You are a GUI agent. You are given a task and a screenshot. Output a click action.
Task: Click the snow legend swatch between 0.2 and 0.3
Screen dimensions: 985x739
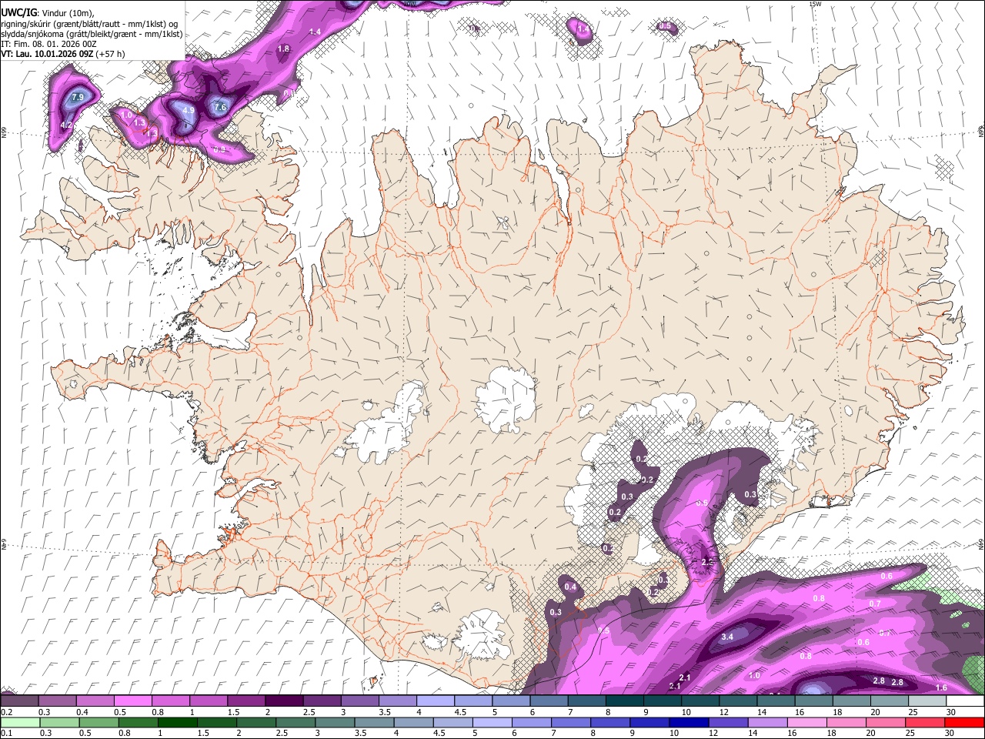tap(19, 701)
